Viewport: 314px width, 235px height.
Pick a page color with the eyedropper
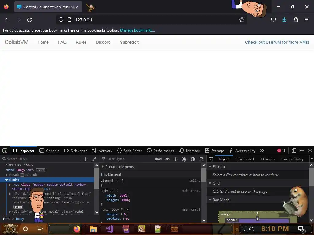tap(94, 159)
